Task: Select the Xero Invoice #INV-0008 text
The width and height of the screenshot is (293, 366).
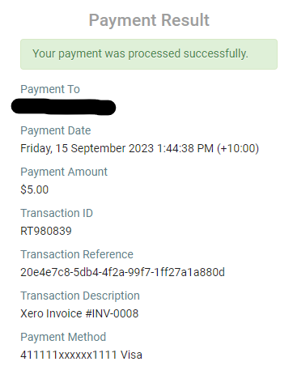Action: (x=79, y=313)
